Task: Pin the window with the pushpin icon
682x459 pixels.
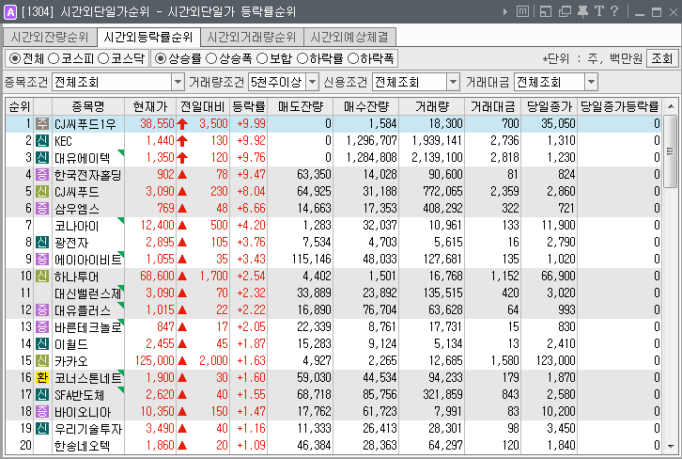Action: (x=582, y=11)
